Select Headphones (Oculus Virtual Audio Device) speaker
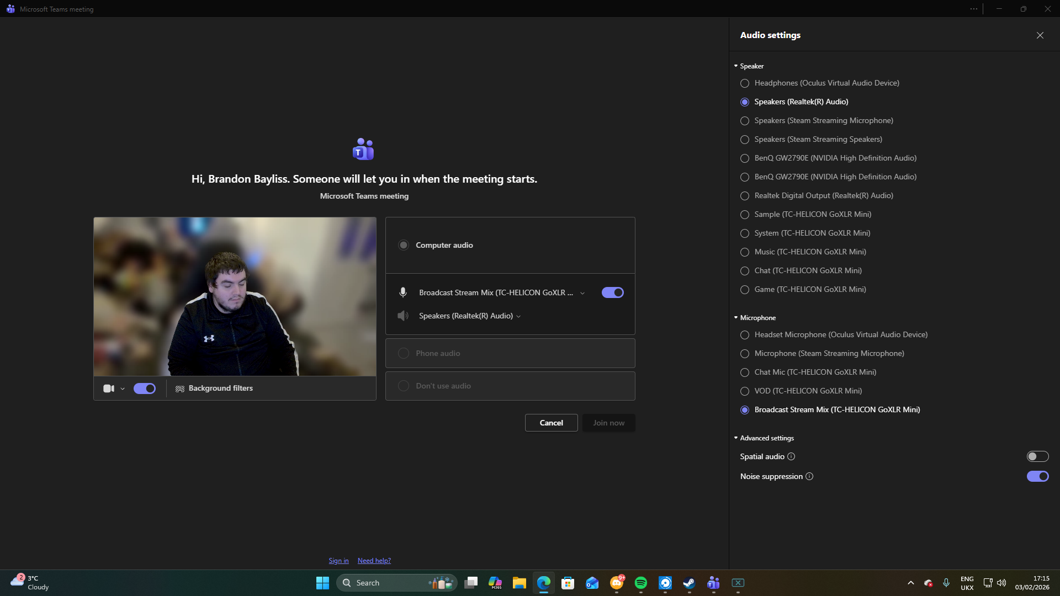Screen dimensions: 1060x596 click(x=745, y=83)
